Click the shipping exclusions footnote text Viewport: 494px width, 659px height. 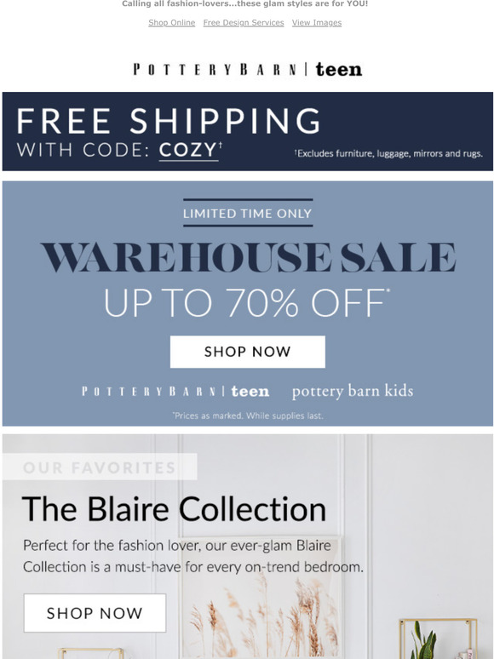[x=388, y=153]
